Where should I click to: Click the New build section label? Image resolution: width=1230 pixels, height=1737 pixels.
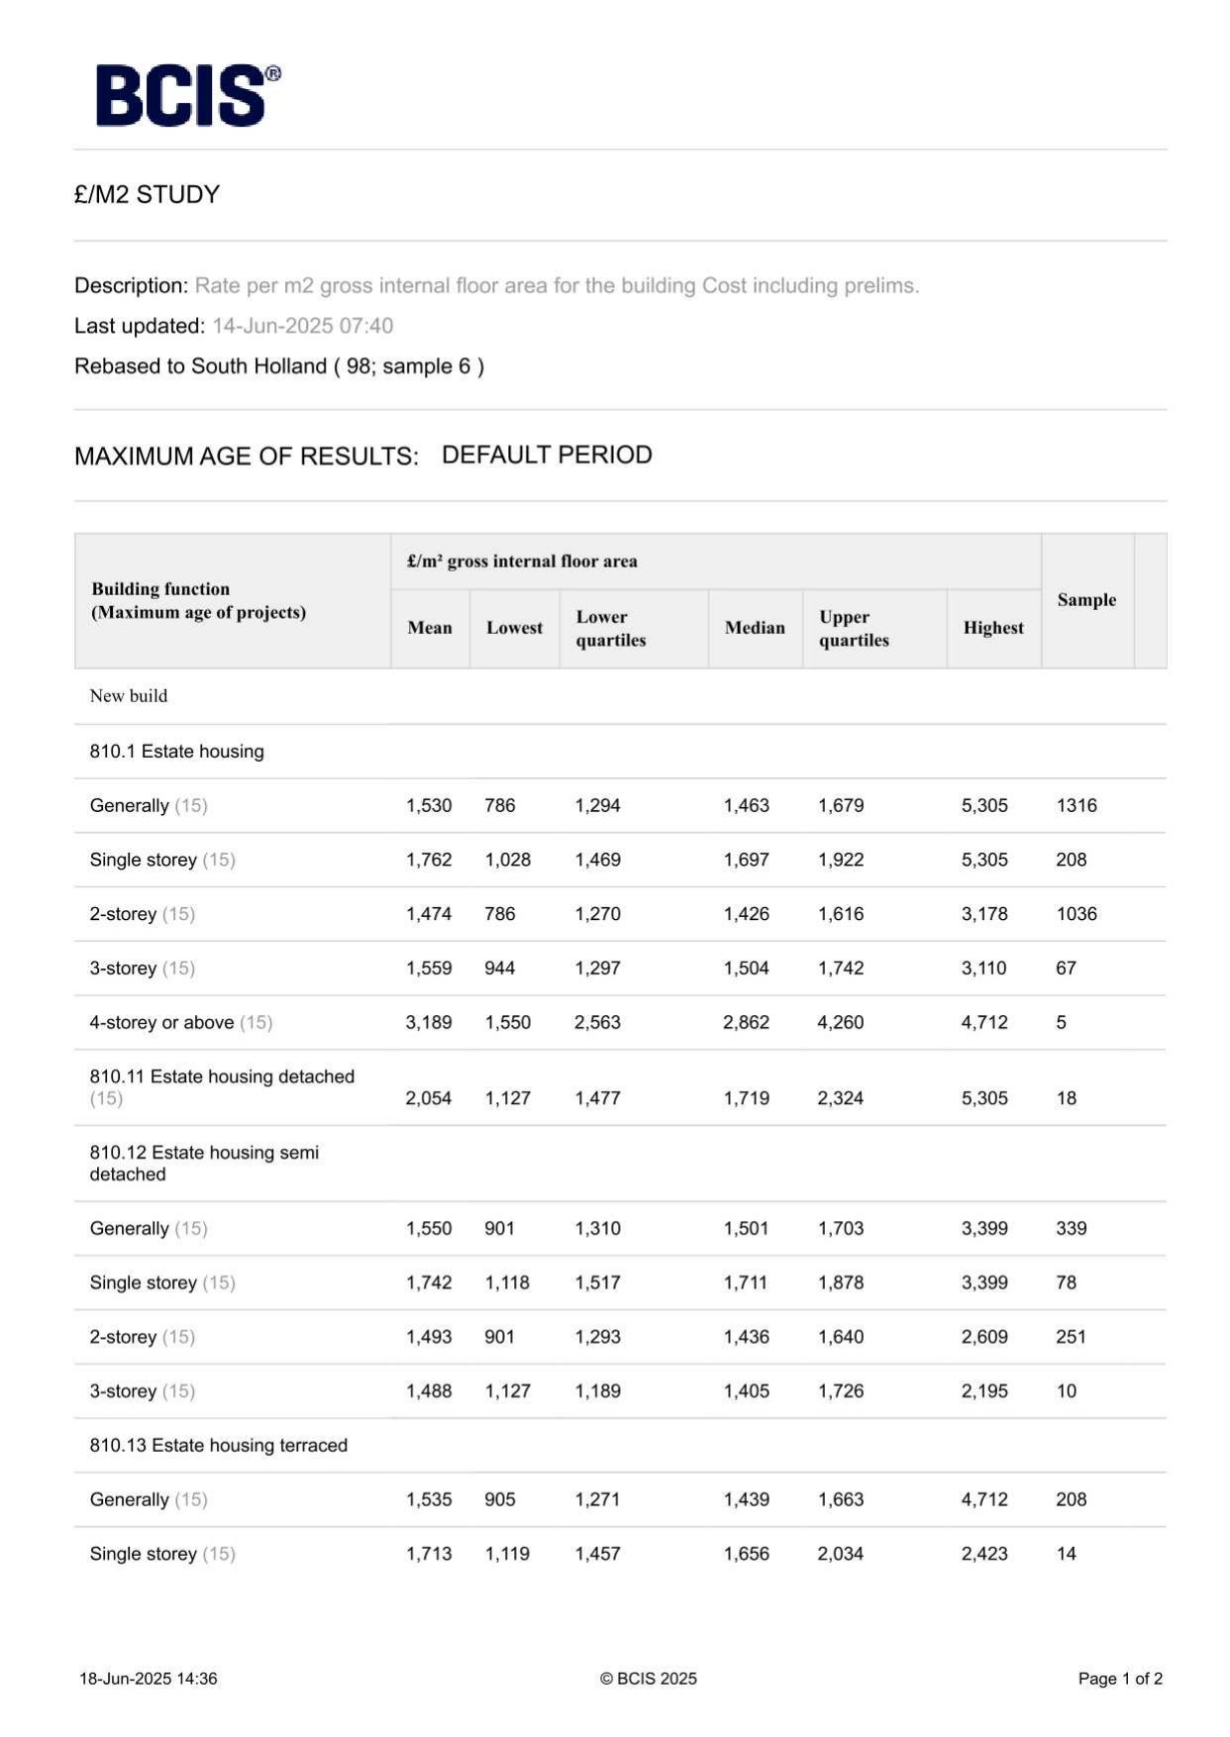pos(129,696)
